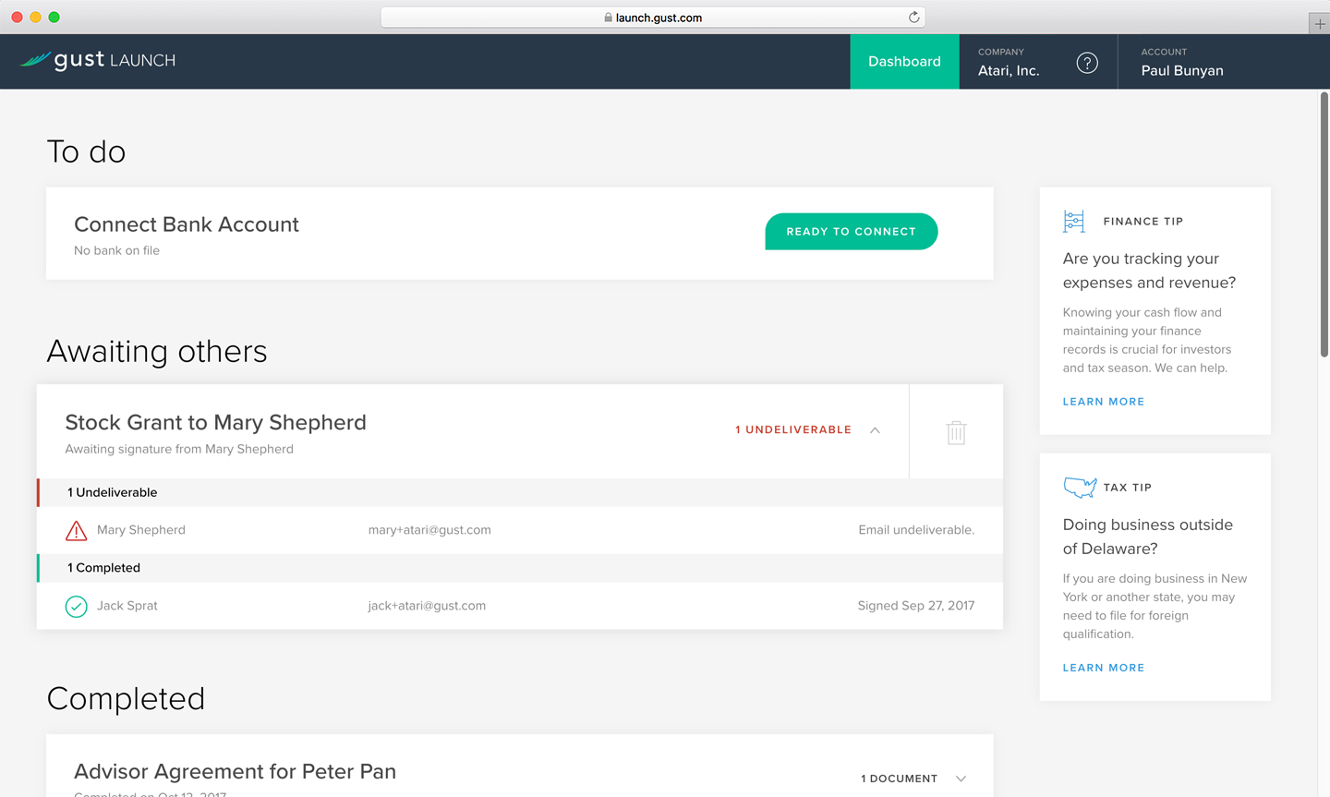Expand the Advisor Agreement 1 Document chevron

(x=961, y=779)
